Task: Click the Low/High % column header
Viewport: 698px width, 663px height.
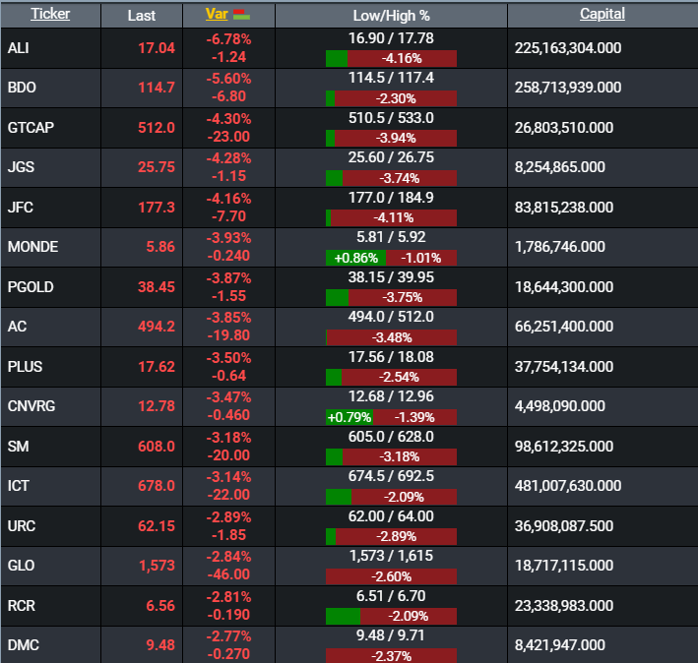Action: [391, 16]
